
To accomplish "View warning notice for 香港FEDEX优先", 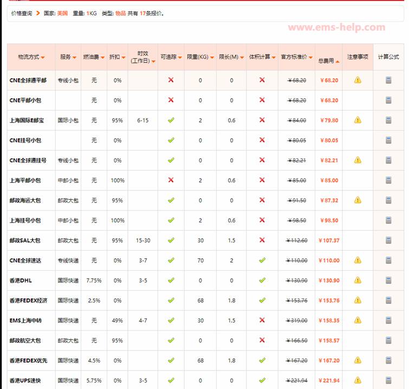I will click(358, 361).
